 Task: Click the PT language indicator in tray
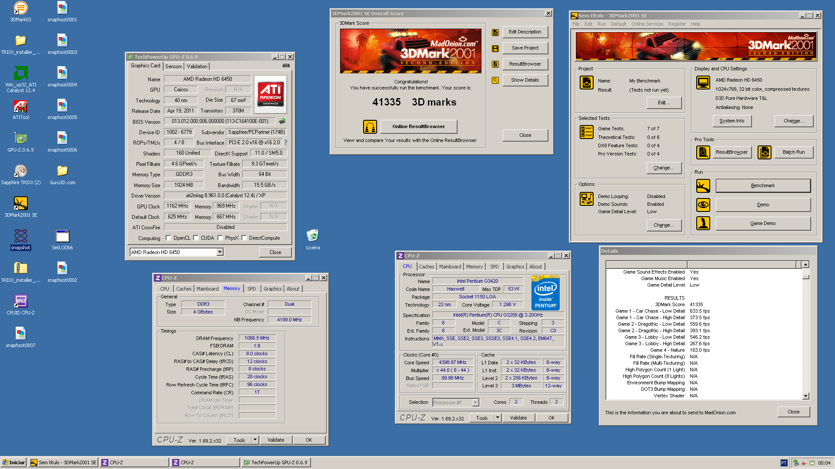[x=784, y=463]
